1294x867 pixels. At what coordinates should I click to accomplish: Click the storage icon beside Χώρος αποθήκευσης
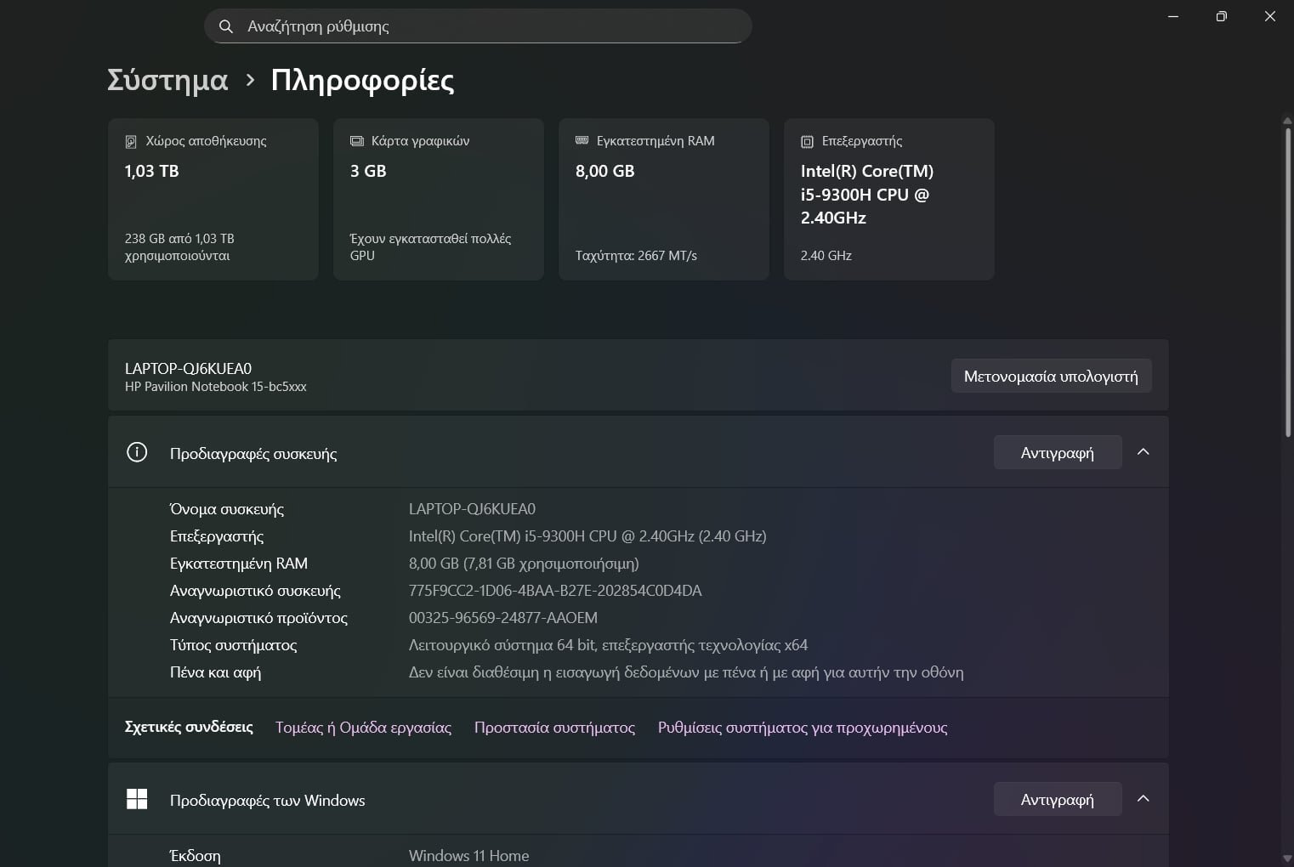tap(131, 142)
